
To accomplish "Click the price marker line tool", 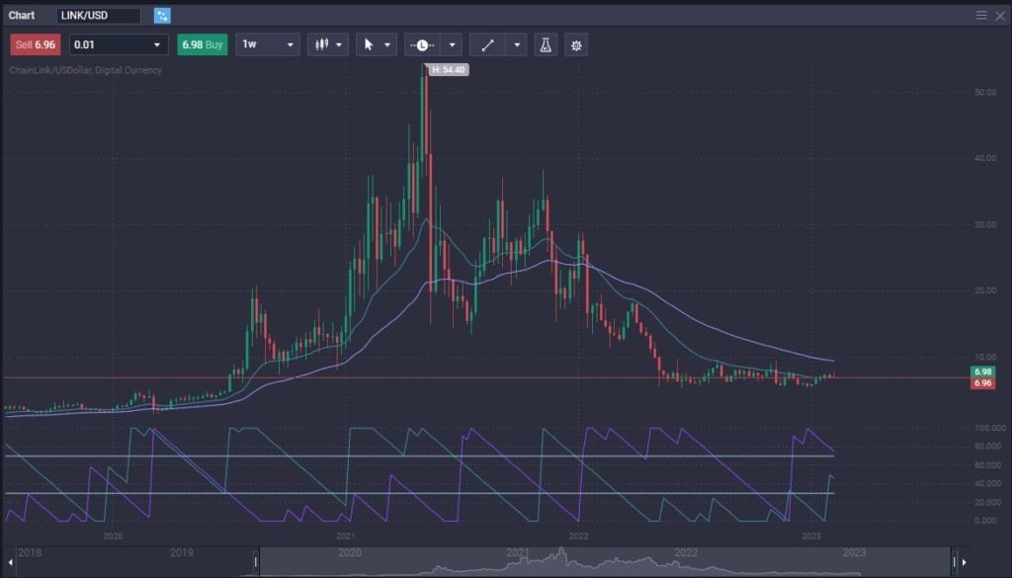I will (x=422, y=44).
